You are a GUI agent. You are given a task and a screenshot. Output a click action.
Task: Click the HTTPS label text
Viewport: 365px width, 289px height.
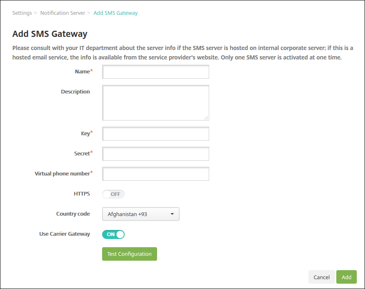tap(82, 193)
